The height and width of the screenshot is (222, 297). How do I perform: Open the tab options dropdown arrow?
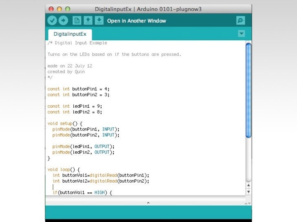click(242, 34)
